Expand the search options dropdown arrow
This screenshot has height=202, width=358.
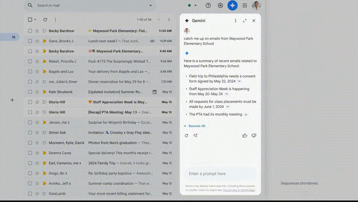[150, 5]
